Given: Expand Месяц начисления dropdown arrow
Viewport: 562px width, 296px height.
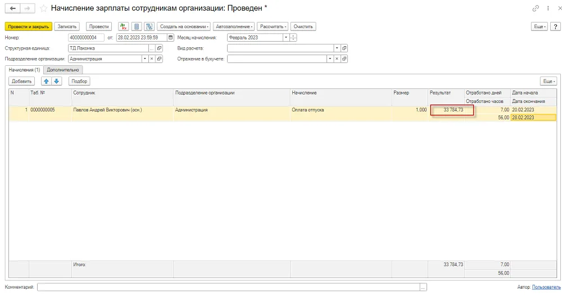Looking at the screenshot, I should [286, 37].
